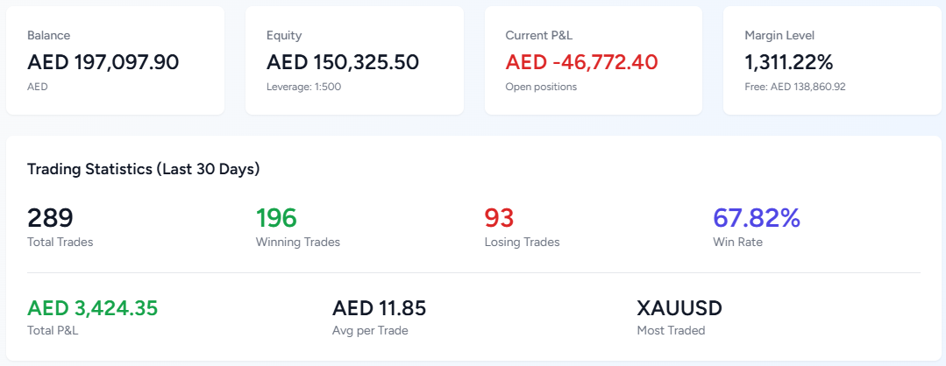The width and height of the screenshot is (946, 366).
Task: Select the Equity value AED 150,325.50
Action: pos(342,62)
